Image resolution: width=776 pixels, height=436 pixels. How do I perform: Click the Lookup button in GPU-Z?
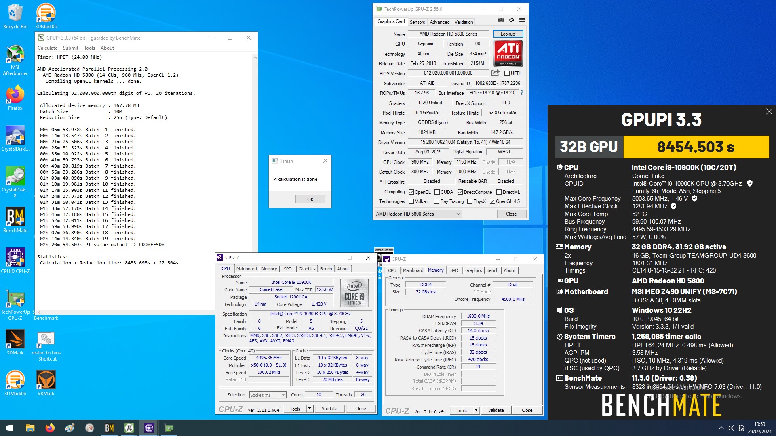pyautogui.click(x=508, y=34)
